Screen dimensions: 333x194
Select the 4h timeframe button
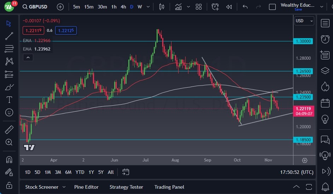pos(123,7)
